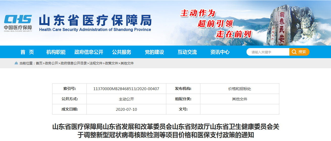Viewport: 331px width, 141px height.
Task: Click the 组配分类 label cell
Action: click(x=183, y=99)
